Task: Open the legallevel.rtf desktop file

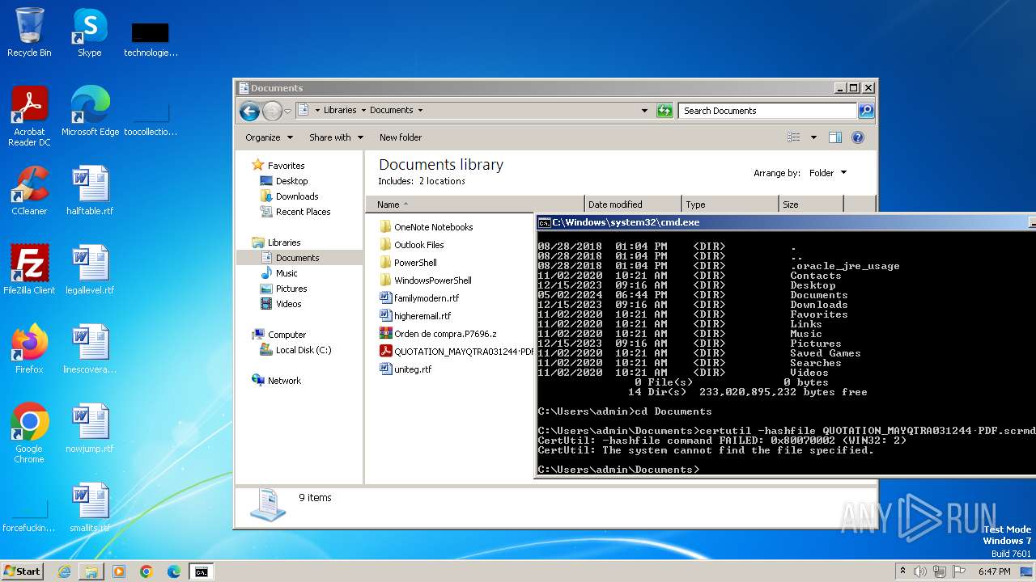Action: pyautogui.click(x=90, y=270)
